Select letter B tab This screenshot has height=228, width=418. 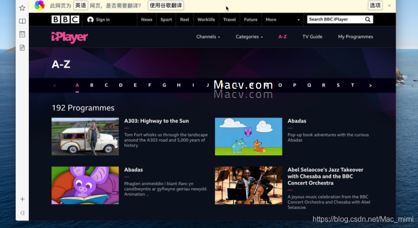[x=91, y=85]
